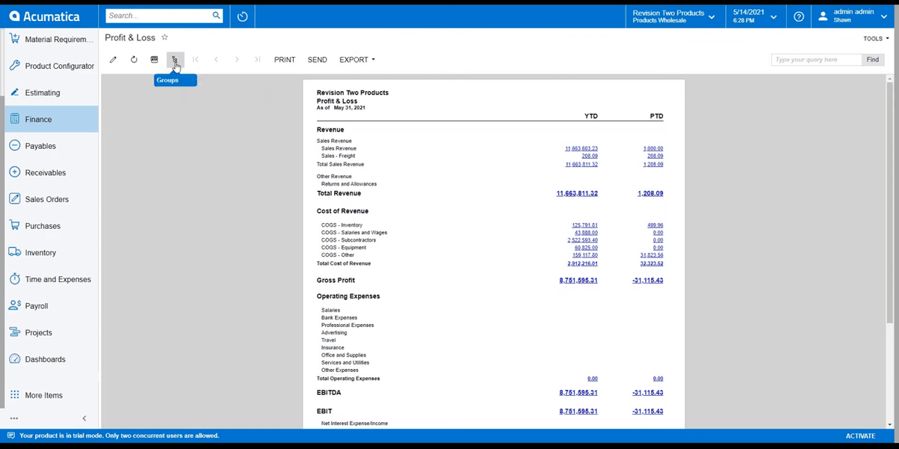Viewport: 899px width, 449px height.
Task: Open YTD COGS - Subcontractors amount
Action: coord(583,240)
